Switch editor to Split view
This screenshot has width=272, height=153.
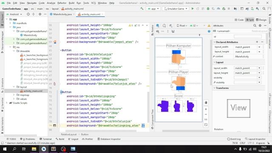pyautogui.click(x=249, y=20)
